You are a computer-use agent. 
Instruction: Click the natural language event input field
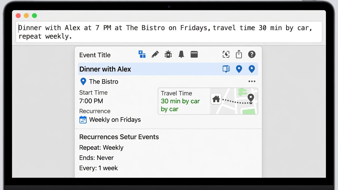coord(169,32)
